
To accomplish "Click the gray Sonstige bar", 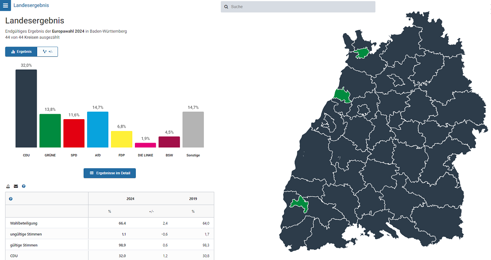I will point(193,129).
